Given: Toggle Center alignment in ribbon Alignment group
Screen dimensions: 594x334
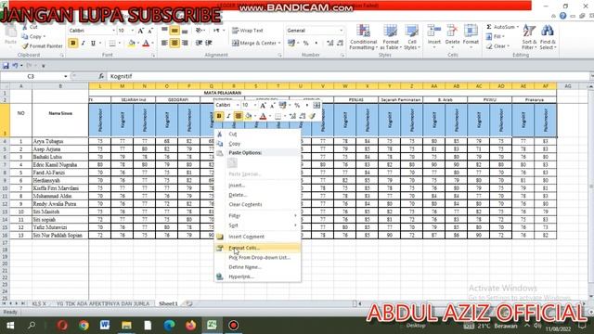Looking at the screenshot, I should (174, 44).
